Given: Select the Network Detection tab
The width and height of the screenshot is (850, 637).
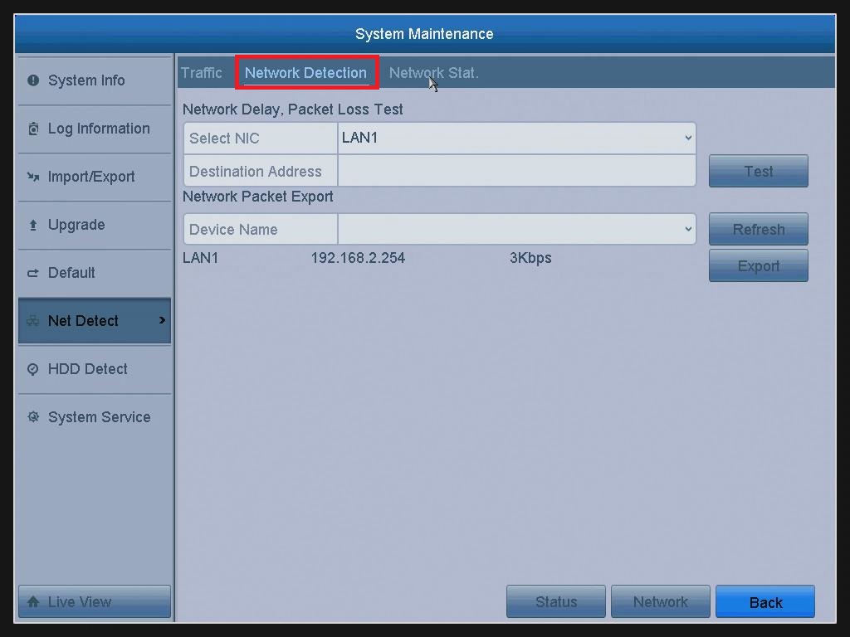Looking at the screenshot, I should (x=306, y=73).
